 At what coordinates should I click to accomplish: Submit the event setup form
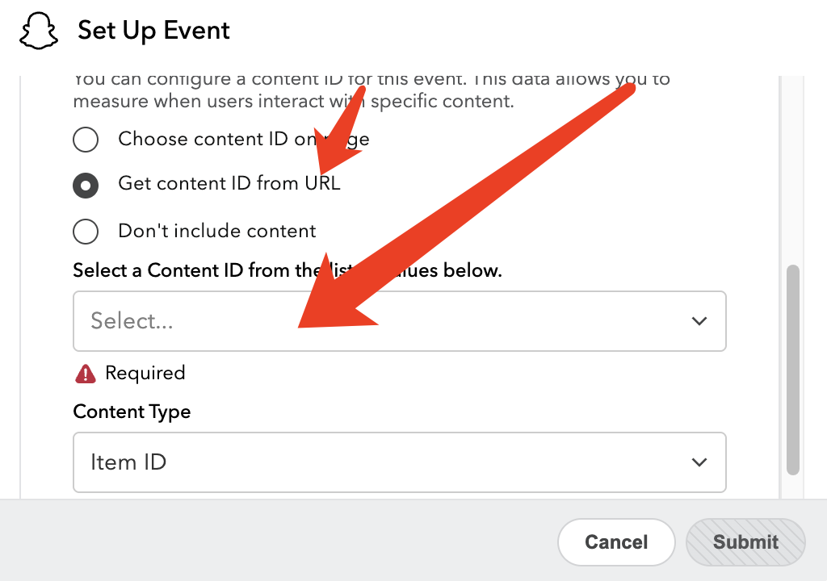[x=745, y=541]
